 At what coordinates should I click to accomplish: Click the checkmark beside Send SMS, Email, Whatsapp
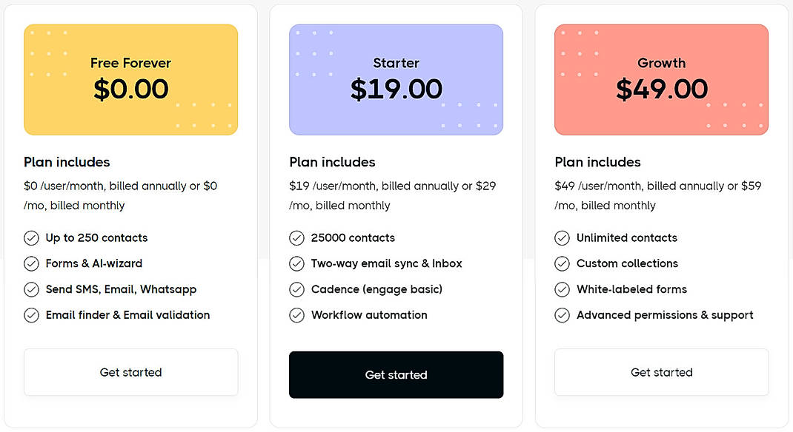pyautogui.click(x=31, y=289)
